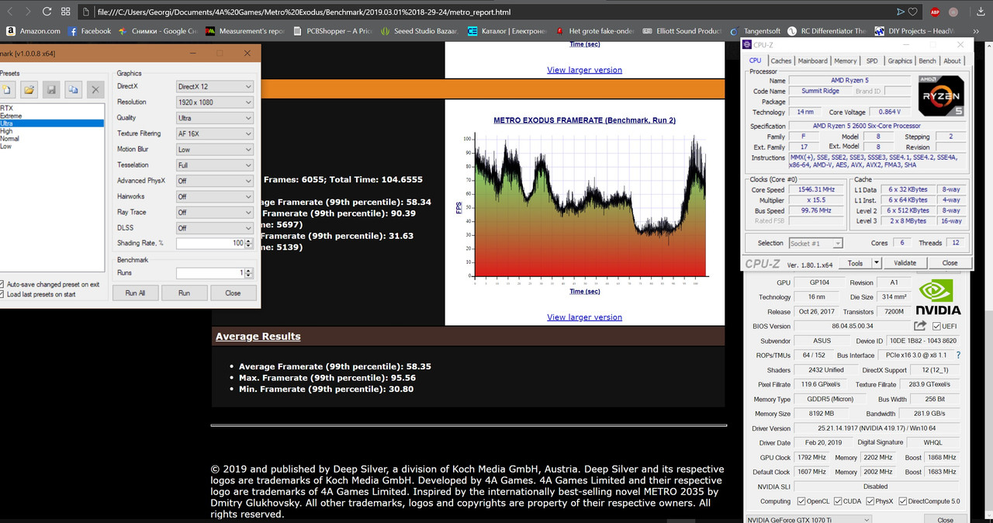Open the Seeed Studio Bazaar bookmark
This screenshot has height=523, width=993.
(x=420, y=31)
